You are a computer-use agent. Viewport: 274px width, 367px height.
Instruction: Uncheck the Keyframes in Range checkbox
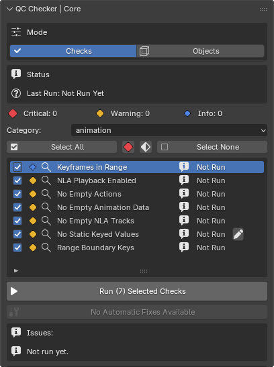17,167
